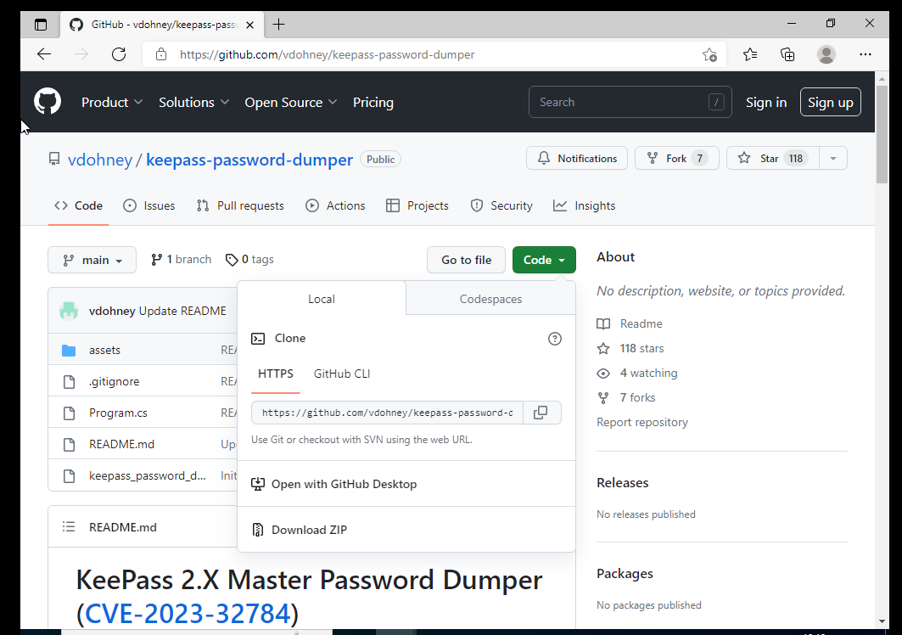Open the keepass_password_d... file

click(148, 475)
